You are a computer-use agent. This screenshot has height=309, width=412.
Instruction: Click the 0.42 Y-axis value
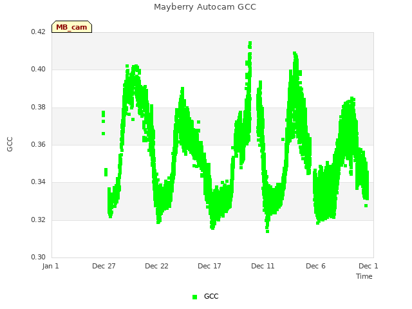[x=39, y=32]
